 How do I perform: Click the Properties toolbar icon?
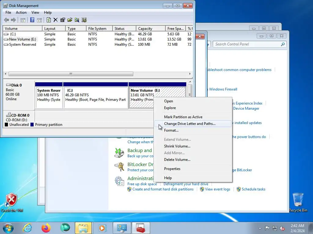(63, 20)
